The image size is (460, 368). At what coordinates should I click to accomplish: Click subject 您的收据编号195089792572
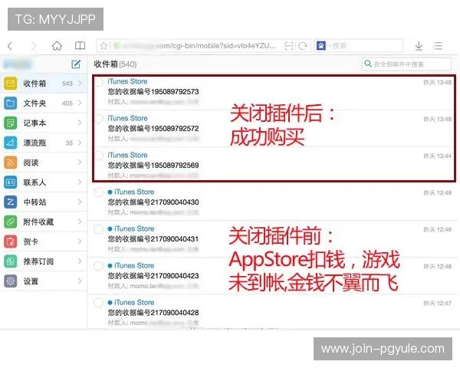point(153,129)
